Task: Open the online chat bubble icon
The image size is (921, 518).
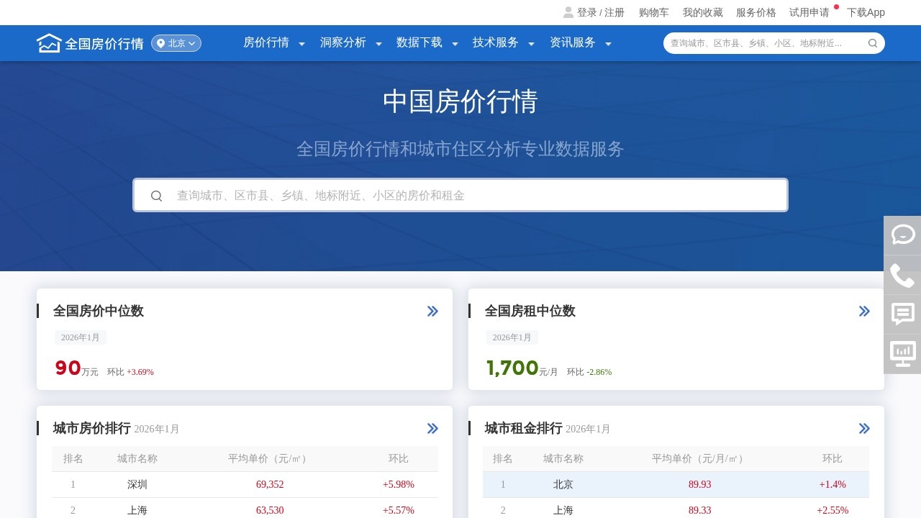Action: pos(902,235)
